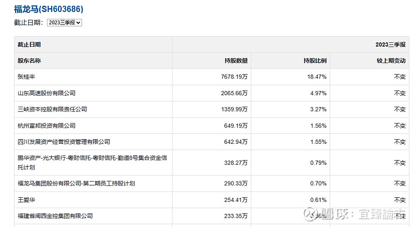Click shareholder 三峡资本控股有限责任公司
The height and width of the screenshot is (227, 418).
coord(52,109)
